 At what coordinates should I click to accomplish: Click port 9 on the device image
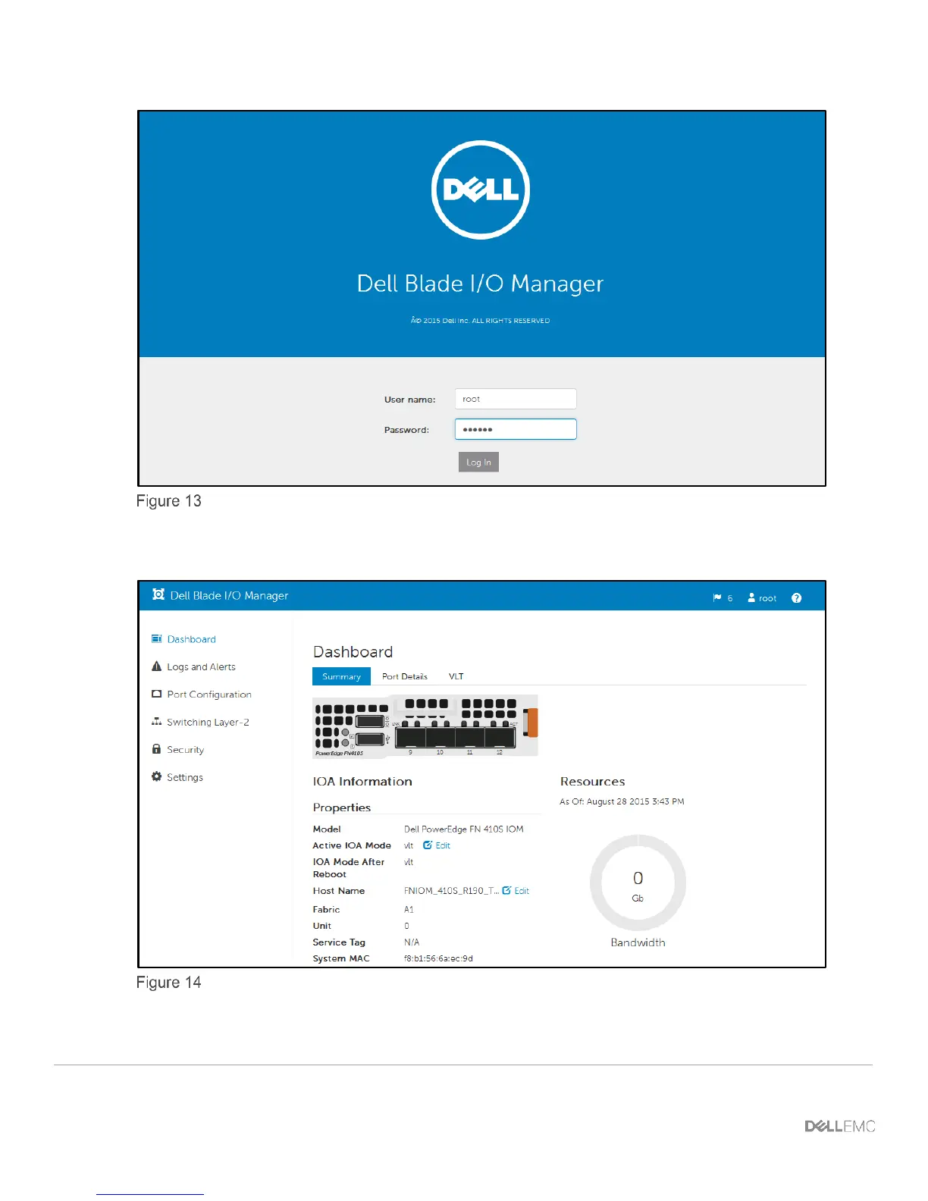click(411, 736)
